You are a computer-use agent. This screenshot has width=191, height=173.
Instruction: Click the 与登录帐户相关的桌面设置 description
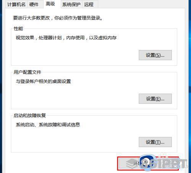pyautogui.click(x=43, y=81)
